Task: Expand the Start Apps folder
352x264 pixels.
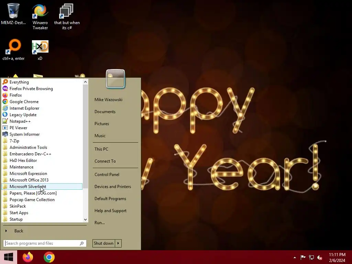Action: (42, 212)
